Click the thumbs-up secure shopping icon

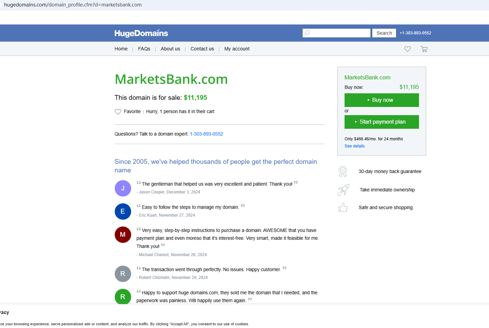coord(343,207)
